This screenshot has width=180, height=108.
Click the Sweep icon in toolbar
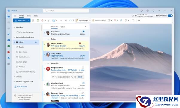click(49, 20)
